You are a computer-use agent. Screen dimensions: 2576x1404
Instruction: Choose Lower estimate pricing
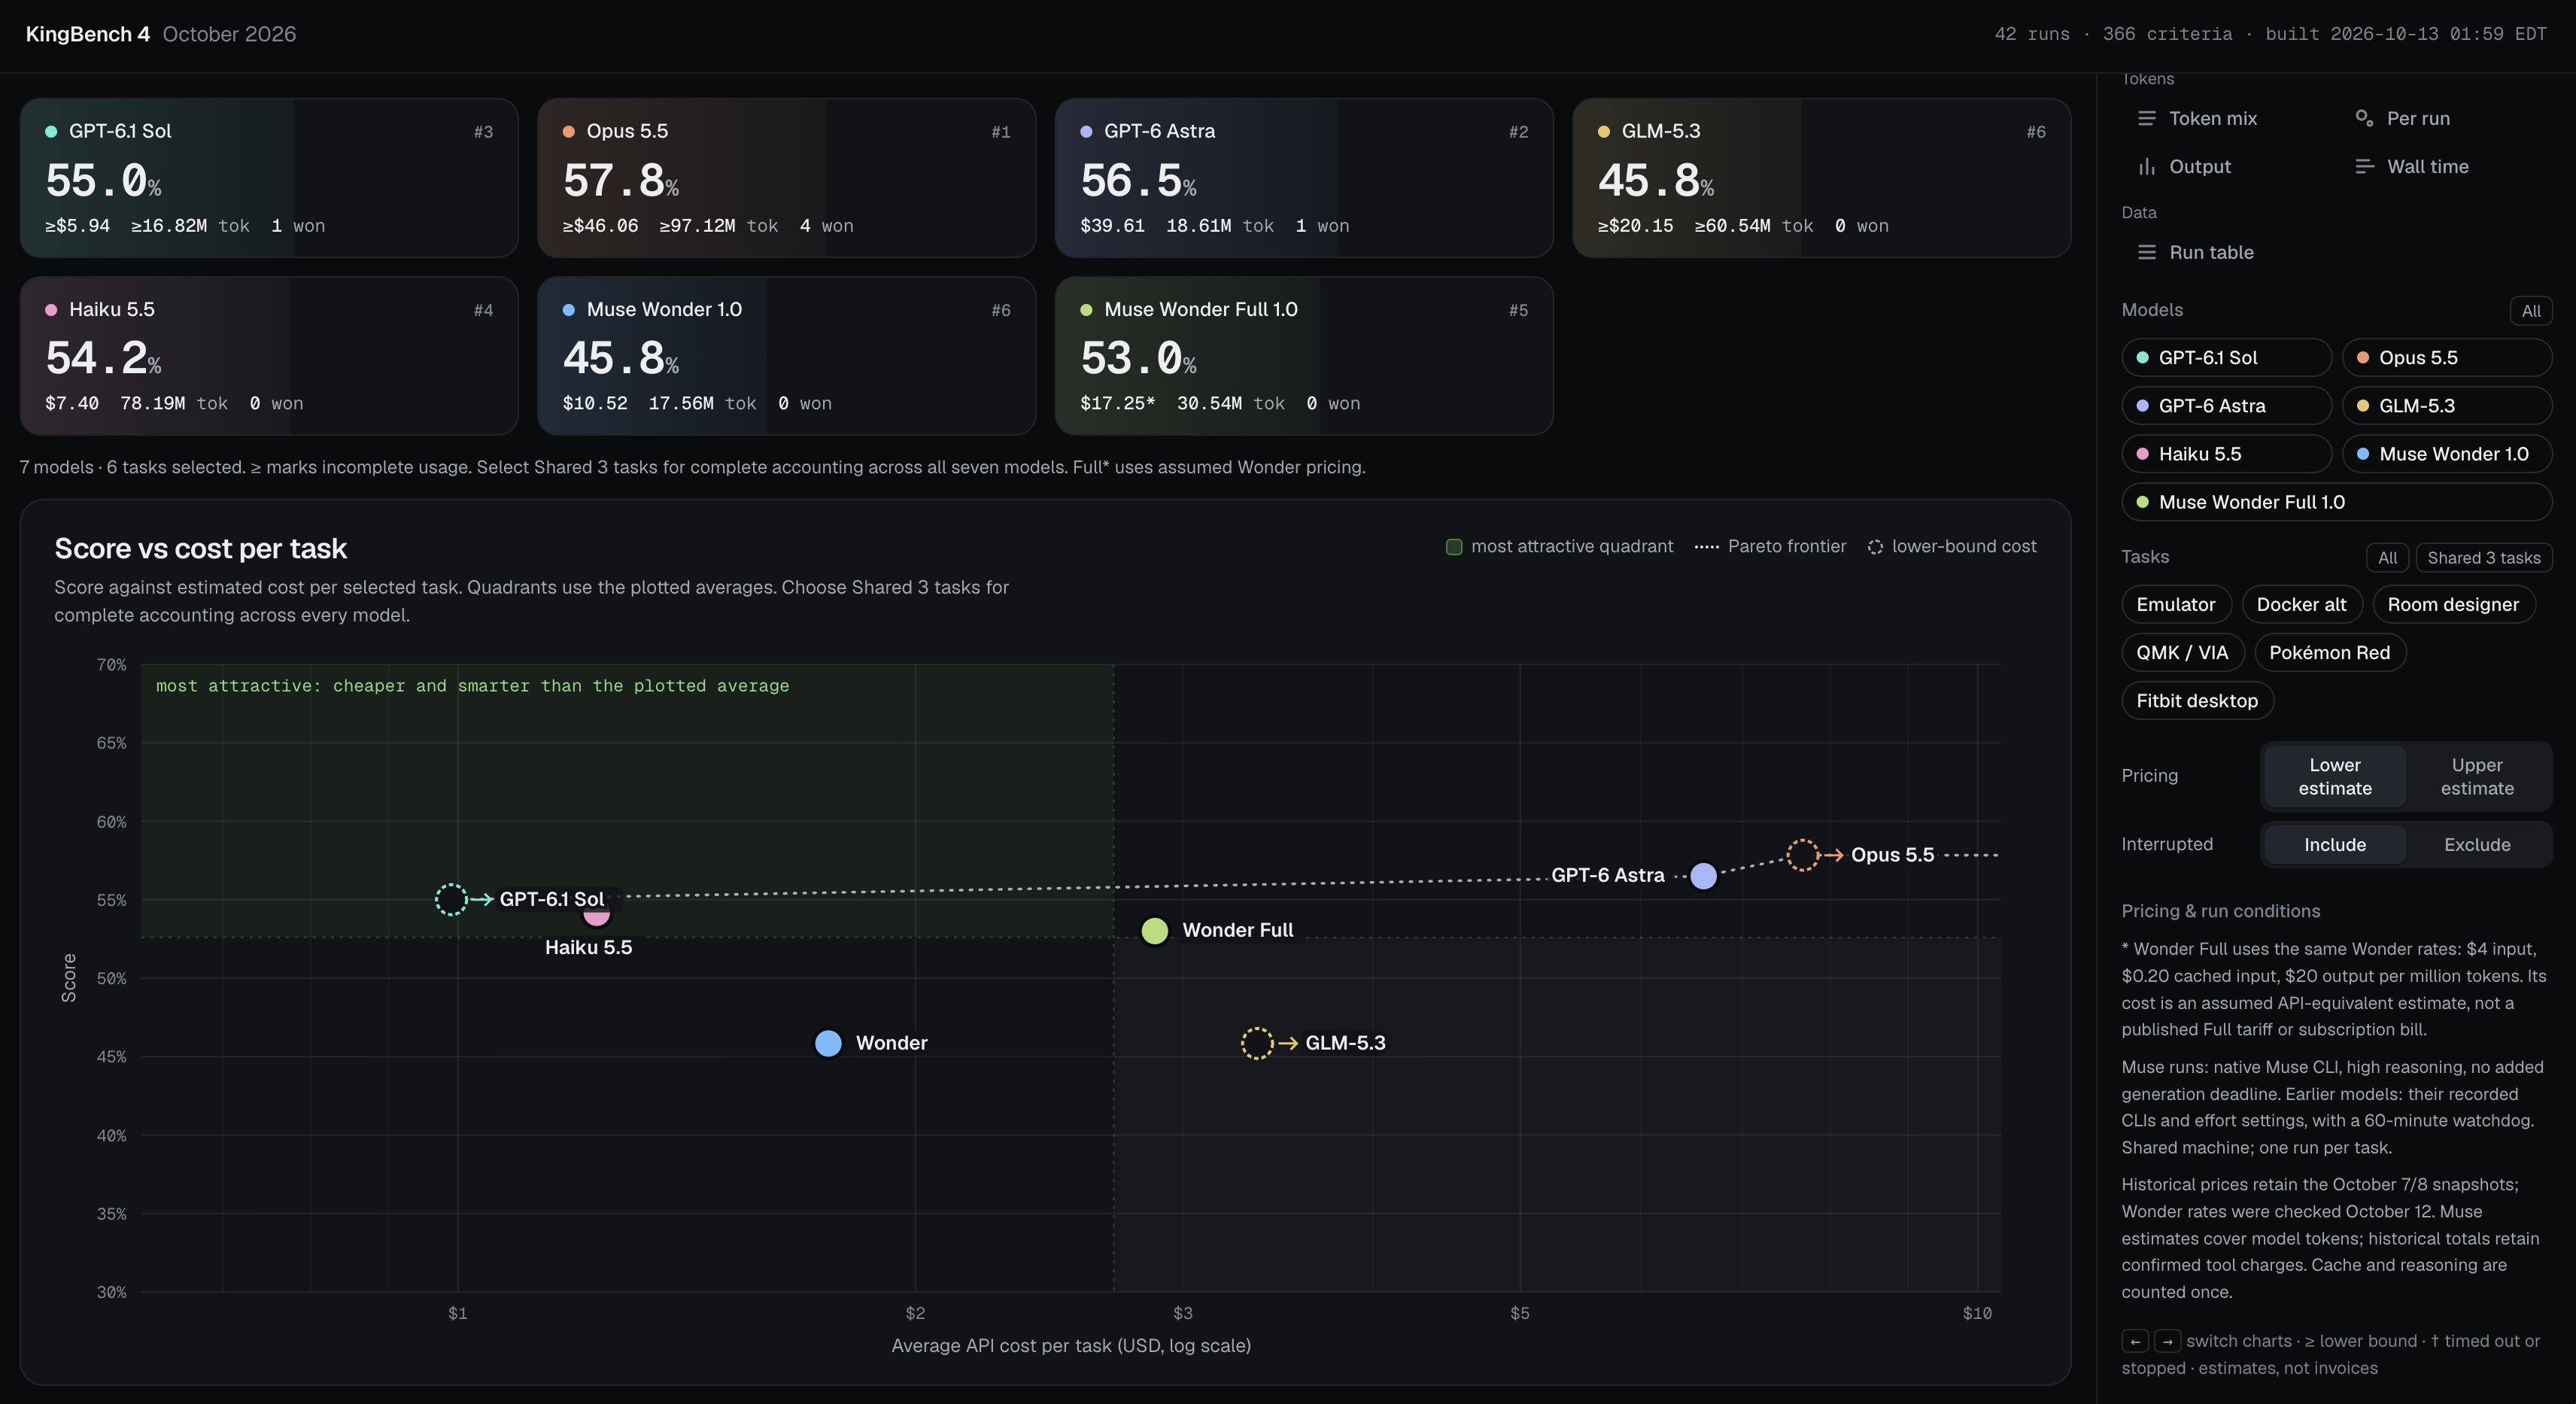click(x=2334, y=776)
